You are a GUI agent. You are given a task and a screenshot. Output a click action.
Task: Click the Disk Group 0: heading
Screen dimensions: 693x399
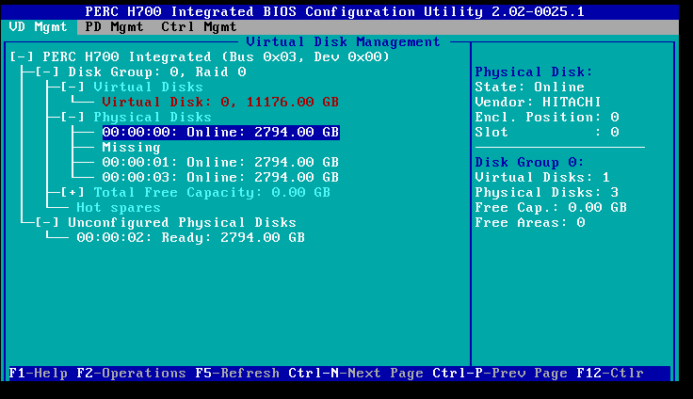[529, 162]
